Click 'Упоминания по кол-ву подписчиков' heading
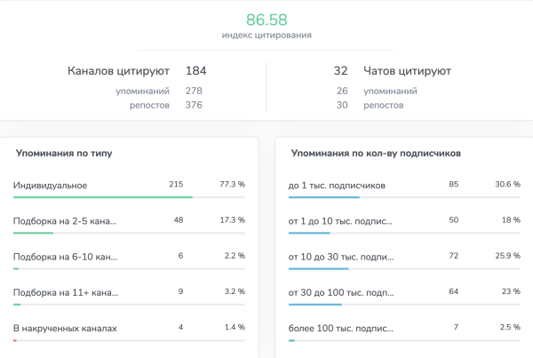 [376, 154]
